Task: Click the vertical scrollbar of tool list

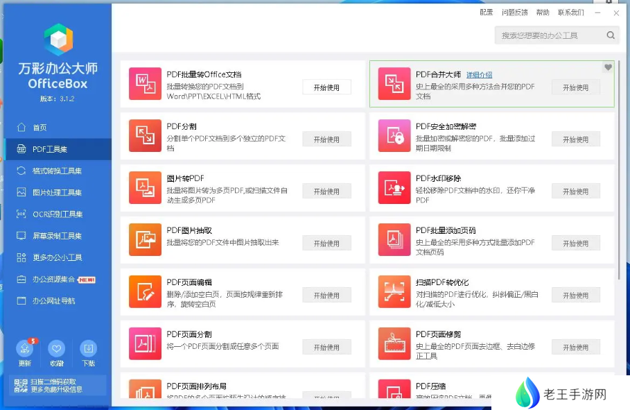Action: 618,166
